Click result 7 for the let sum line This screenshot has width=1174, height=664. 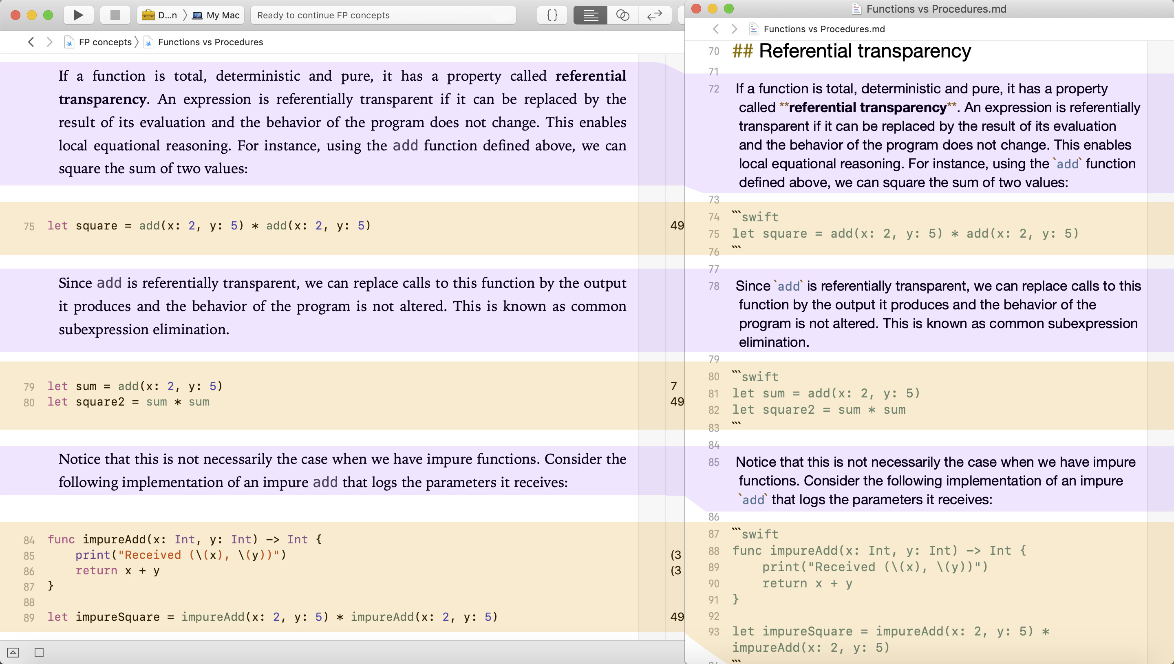click(674, 386)
